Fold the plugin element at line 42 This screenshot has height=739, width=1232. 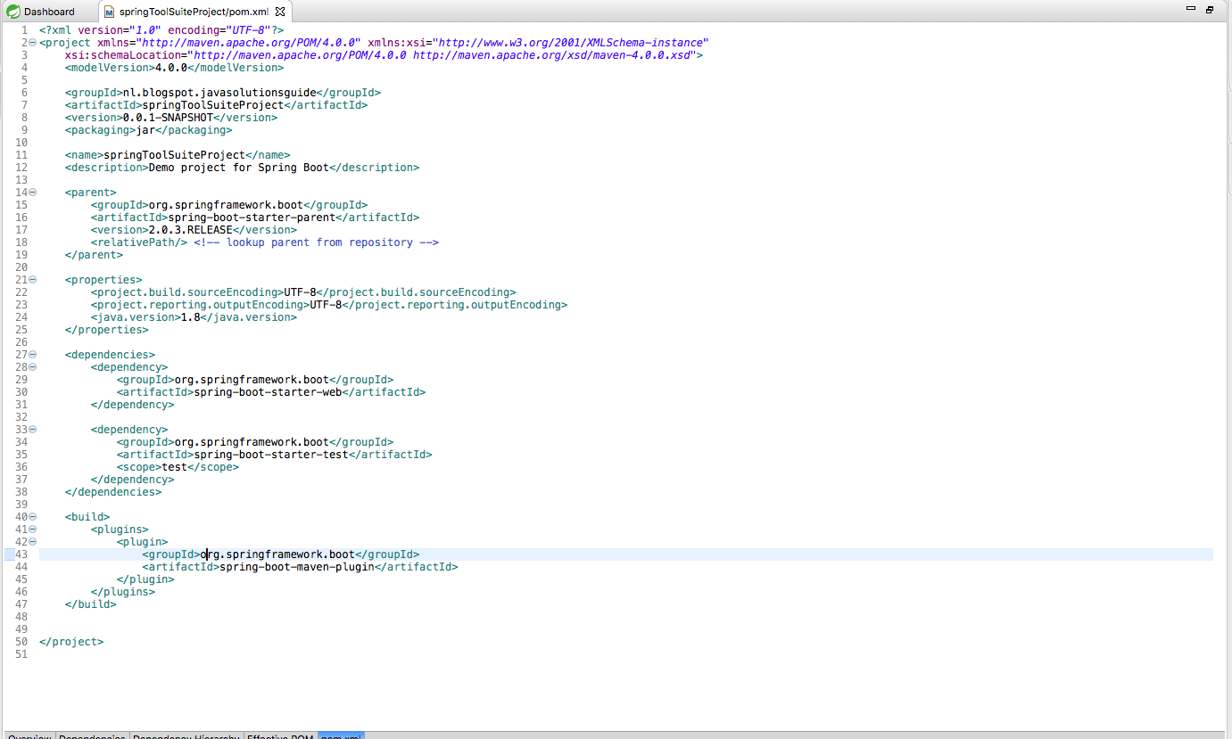(x=33, y=542)
